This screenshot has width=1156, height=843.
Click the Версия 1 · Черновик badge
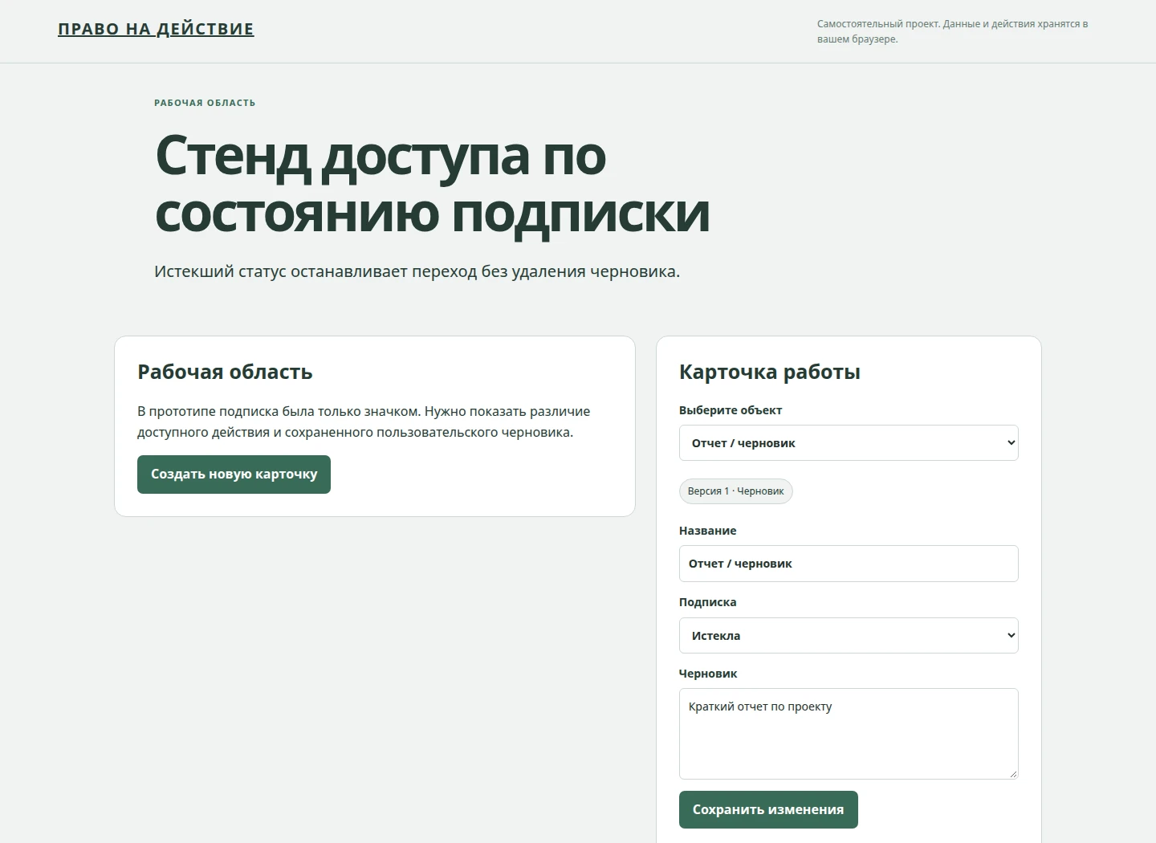736,491
